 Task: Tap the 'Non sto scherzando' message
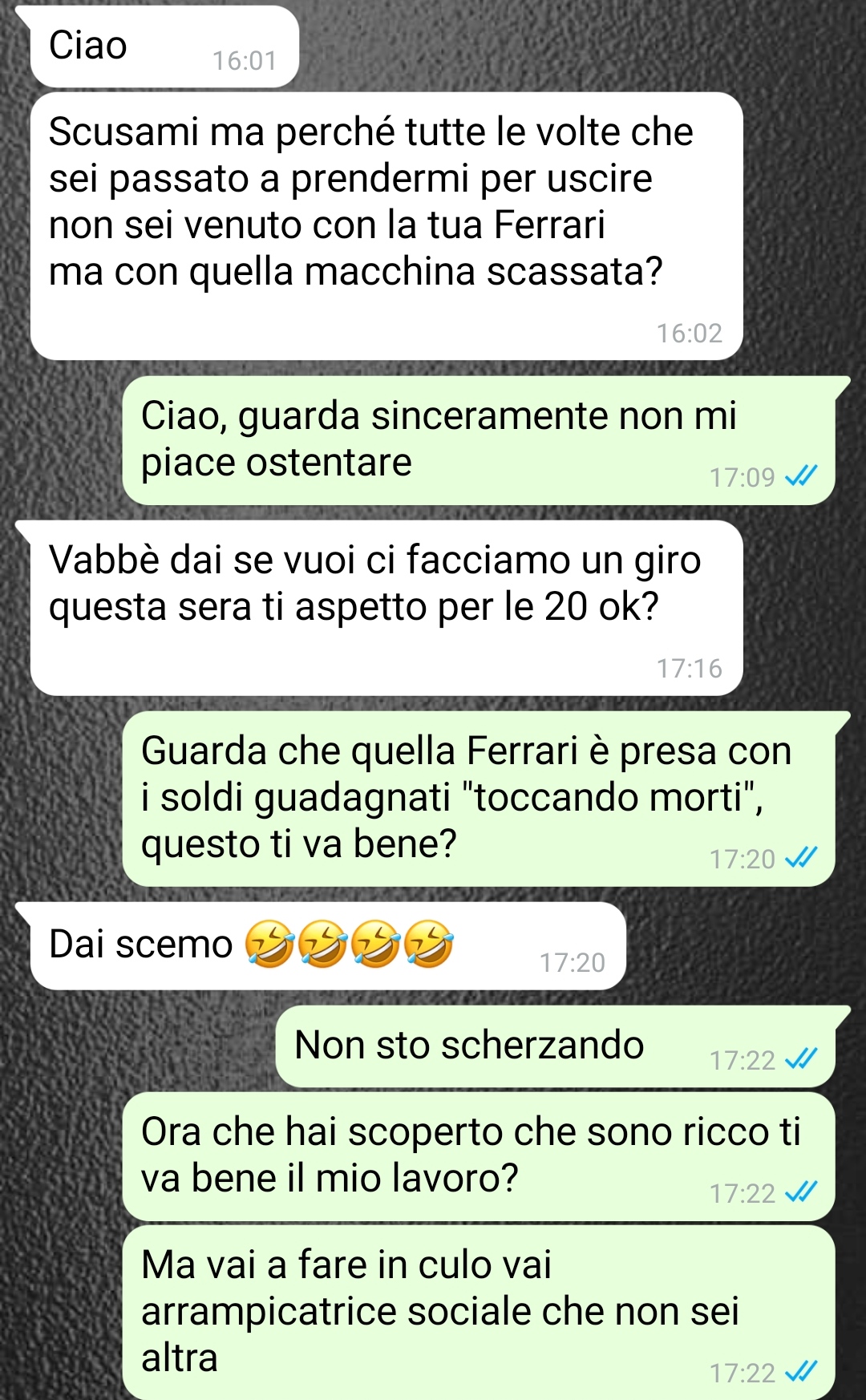(x=556, y=1046)
